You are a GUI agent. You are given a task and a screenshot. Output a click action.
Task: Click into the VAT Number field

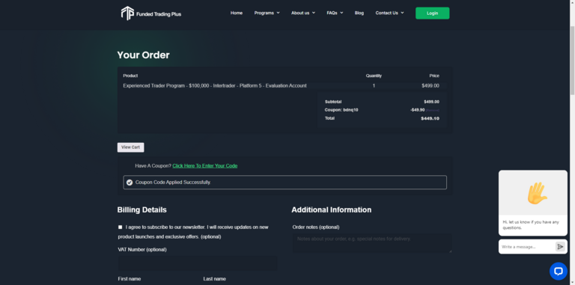(x=198, y=263)
